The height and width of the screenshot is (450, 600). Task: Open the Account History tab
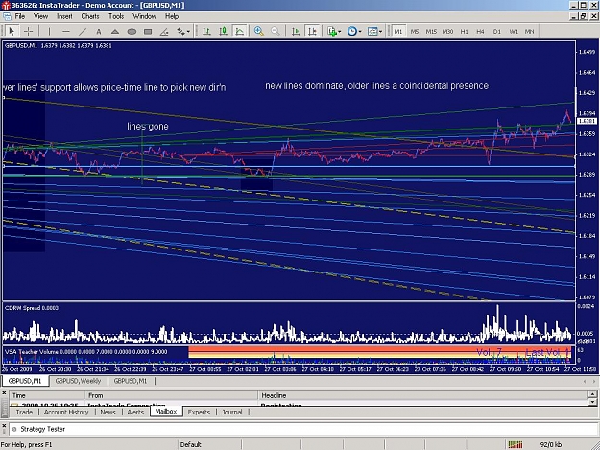tap(66, 412)
